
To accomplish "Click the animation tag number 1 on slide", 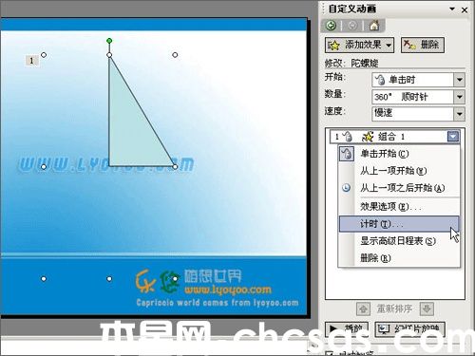I will [x=31, y=61].
